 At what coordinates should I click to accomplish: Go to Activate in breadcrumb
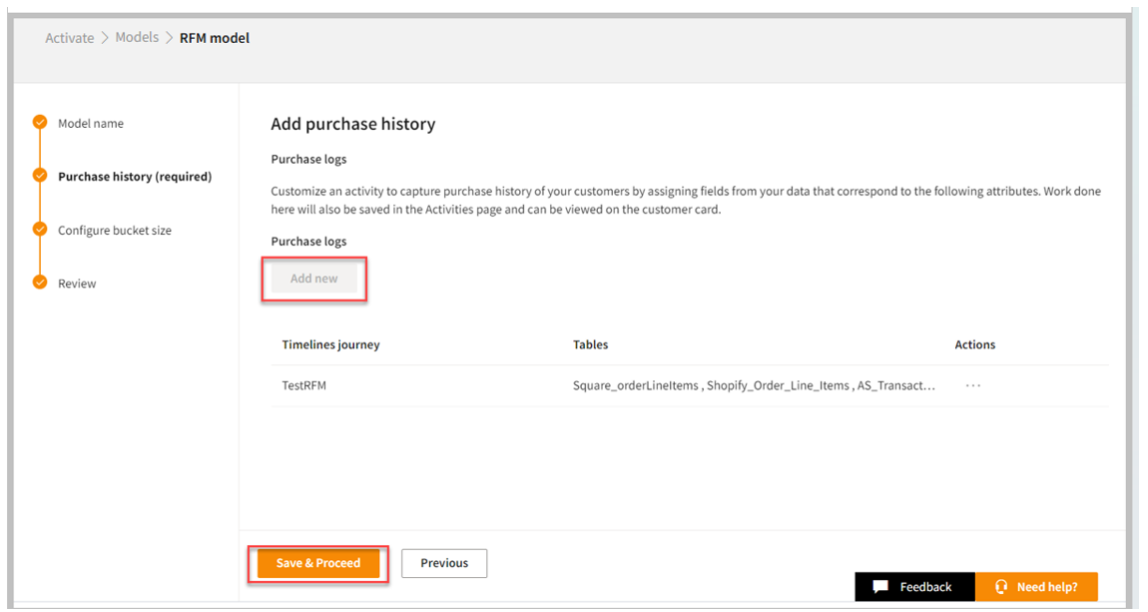tap(70, 38)
